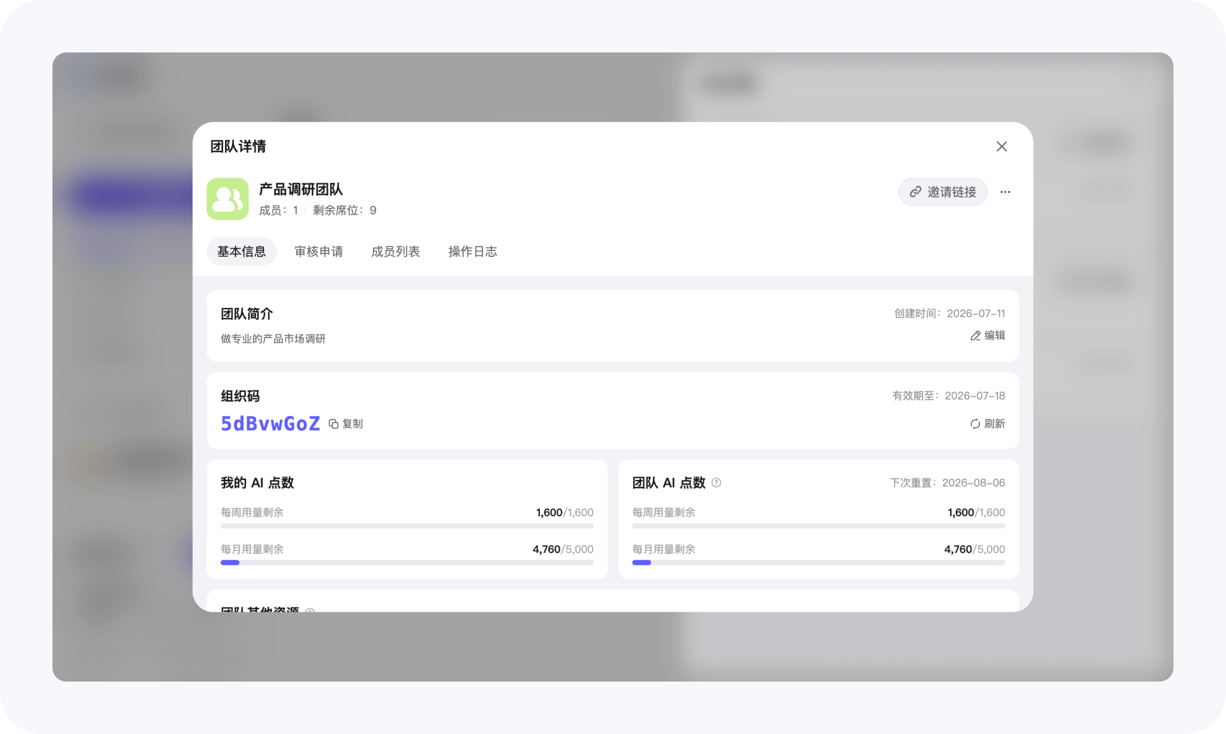Click the organization code 5dBvwGoZ

click(x=271, y=424)
